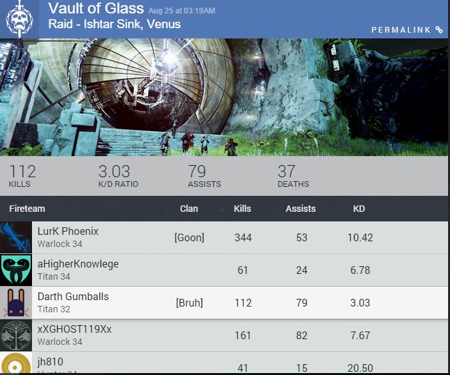This screenshot has height=375, width=450.
Task: Open aHigherKnowlege's player name
Action: 78,264
